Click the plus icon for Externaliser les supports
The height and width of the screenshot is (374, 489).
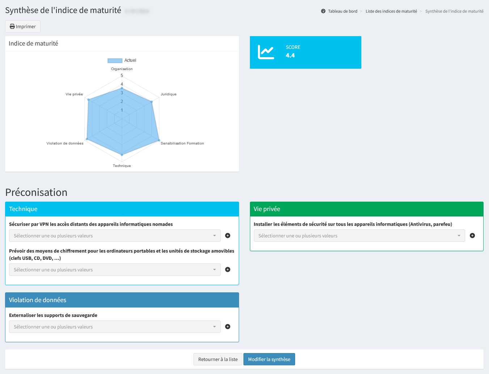(x=228, y=327)
